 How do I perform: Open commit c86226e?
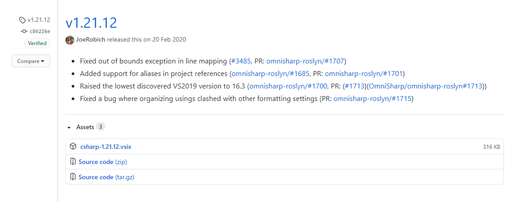[x=40, y=32]
